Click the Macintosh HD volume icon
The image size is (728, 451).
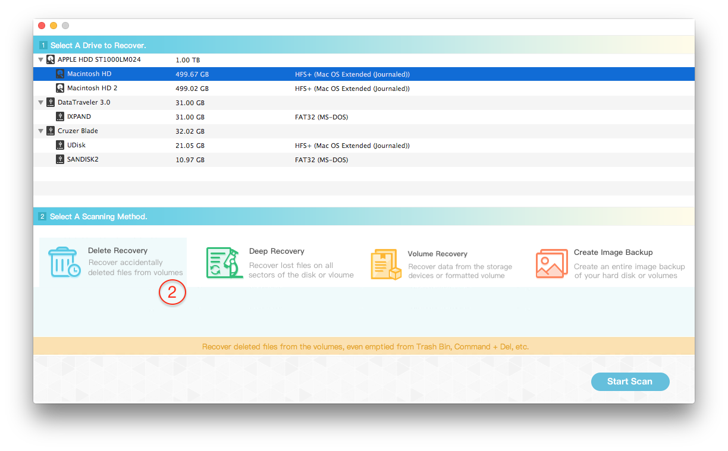60,74
